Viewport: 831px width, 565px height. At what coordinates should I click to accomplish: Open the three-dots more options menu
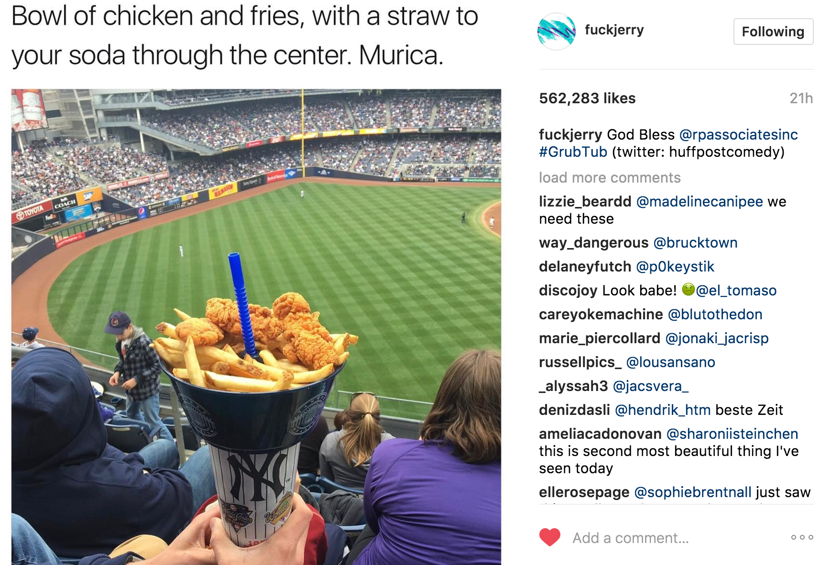pos(802,537)
